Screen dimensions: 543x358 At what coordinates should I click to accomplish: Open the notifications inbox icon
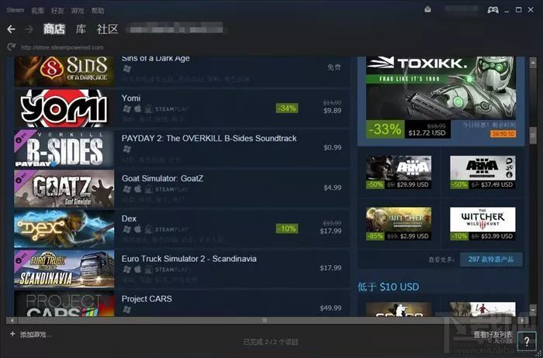coord(428,9)
